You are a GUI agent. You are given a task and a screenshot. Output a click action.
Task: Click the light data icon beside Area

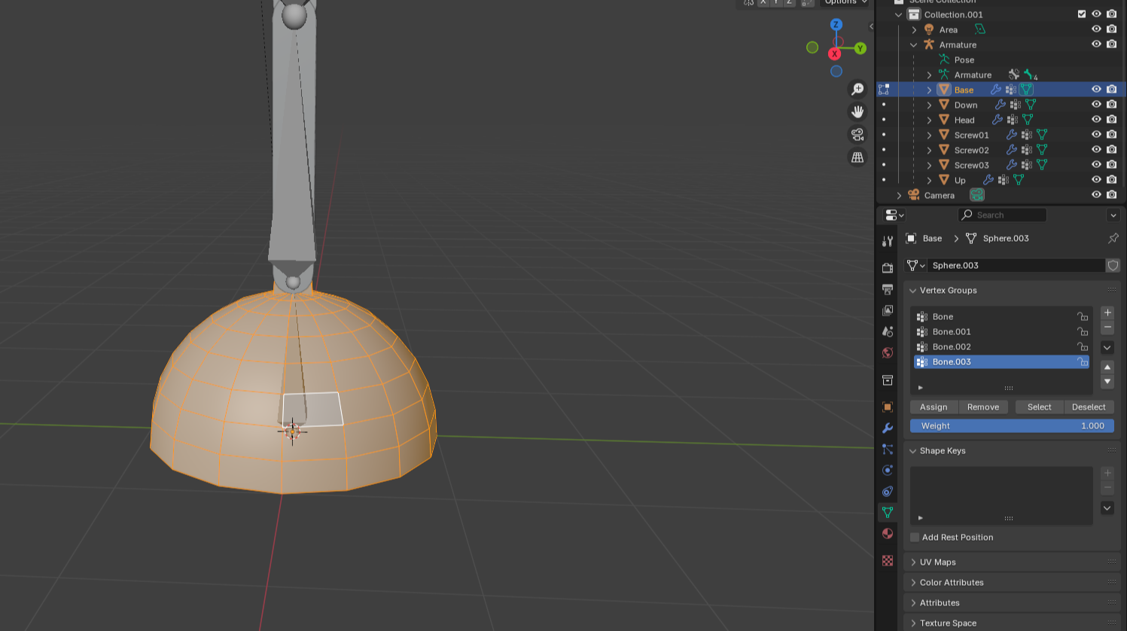pyautogui.click(x=979, y=29)
